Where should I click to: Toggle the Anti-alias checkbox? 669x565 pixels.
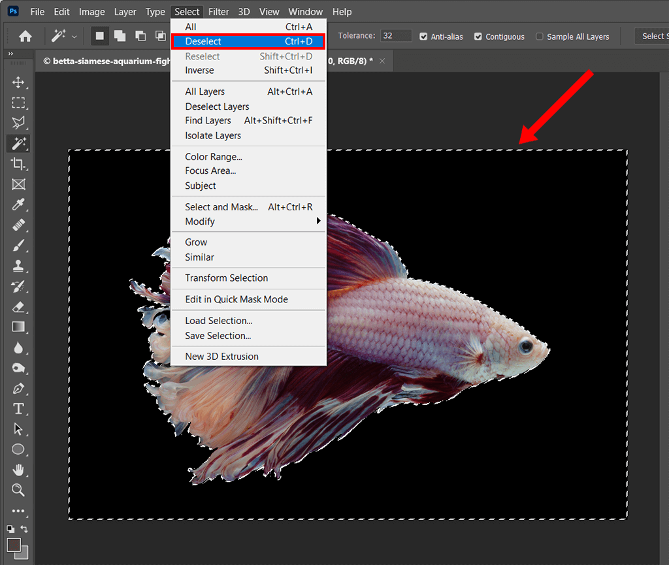coord(423,37)
